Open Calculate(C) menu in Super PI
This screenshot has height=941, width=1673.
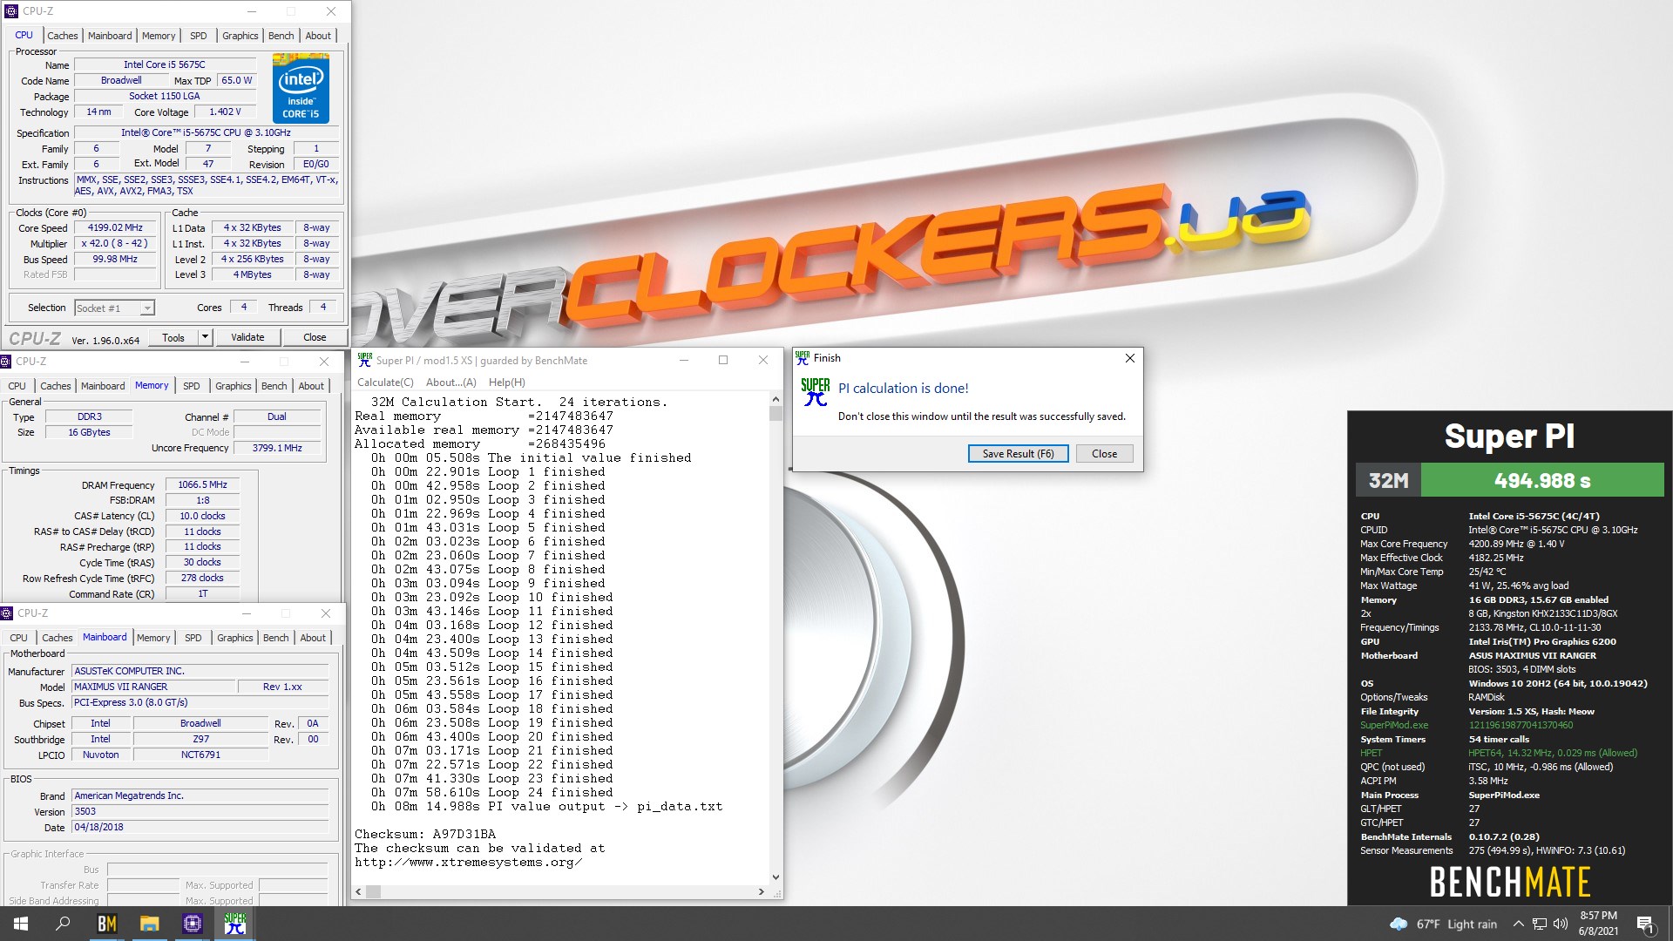pyautogui.click(x=385, y=382)
